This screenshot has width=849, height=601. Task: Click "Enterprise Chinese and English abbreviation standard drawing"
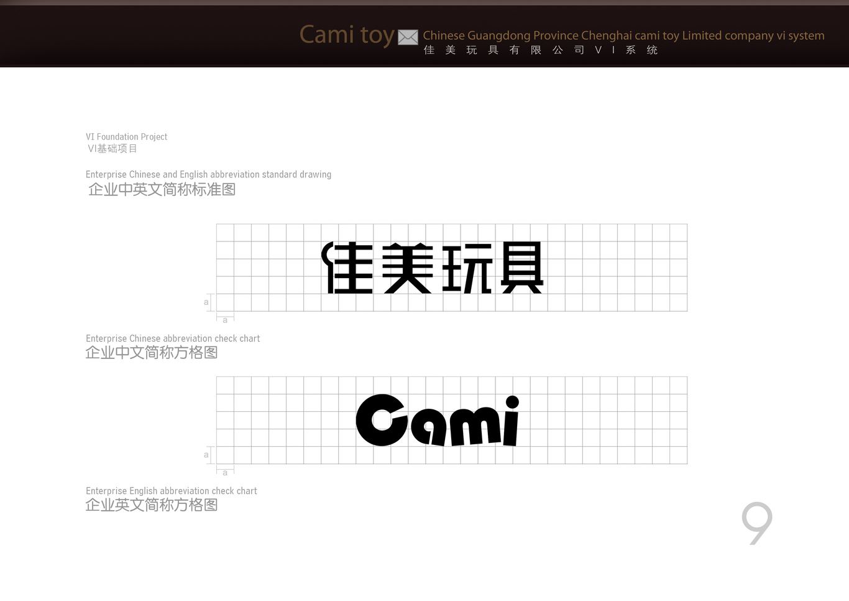(x=208, y=175)
